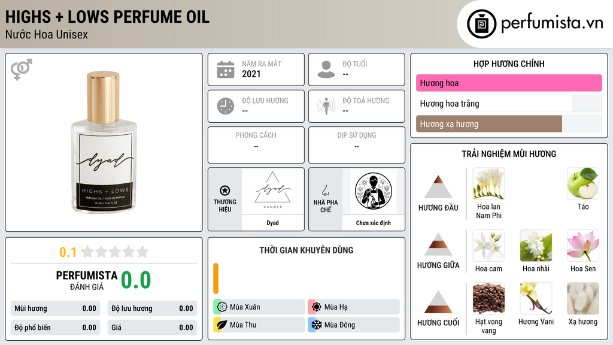Click the Giá 0.00 score row
Viewport: 613px width, 345px height.
click(152, 328)
